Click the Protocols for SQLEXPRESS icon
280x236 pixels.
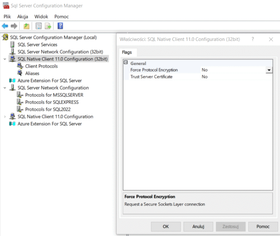click(x=20, y=102)
